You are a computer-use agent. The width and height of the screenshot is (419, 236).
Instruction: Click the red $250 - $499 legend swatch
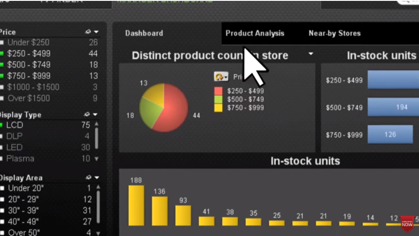point(218,91)
